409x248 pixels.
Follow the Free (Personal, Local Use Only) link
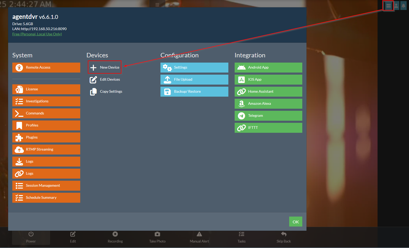[37, 34]
